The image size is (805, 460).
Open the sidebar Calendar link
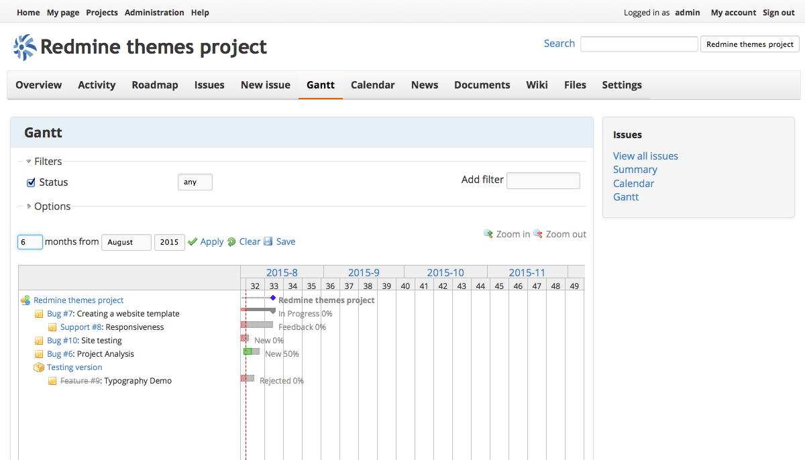(x=633, y=184)
